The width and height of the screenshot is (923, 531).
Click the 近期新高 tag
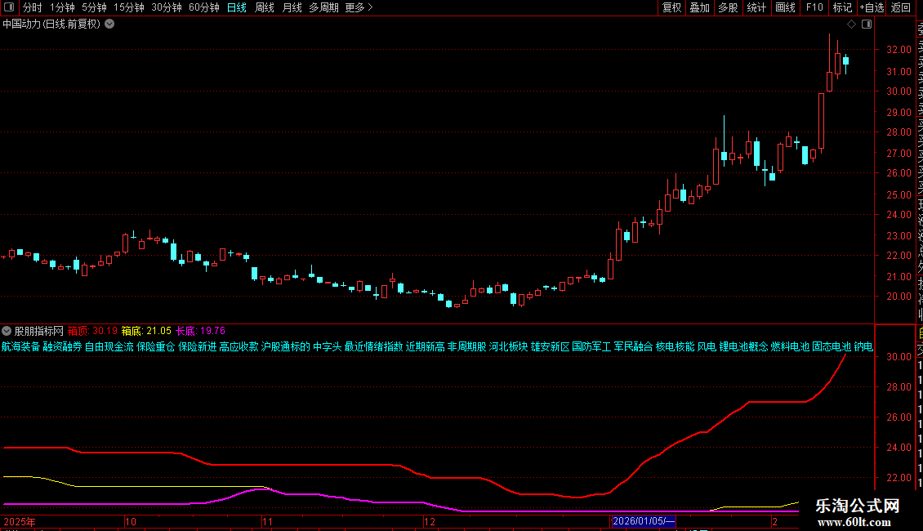pyautogui.click(x=425, y=346)
